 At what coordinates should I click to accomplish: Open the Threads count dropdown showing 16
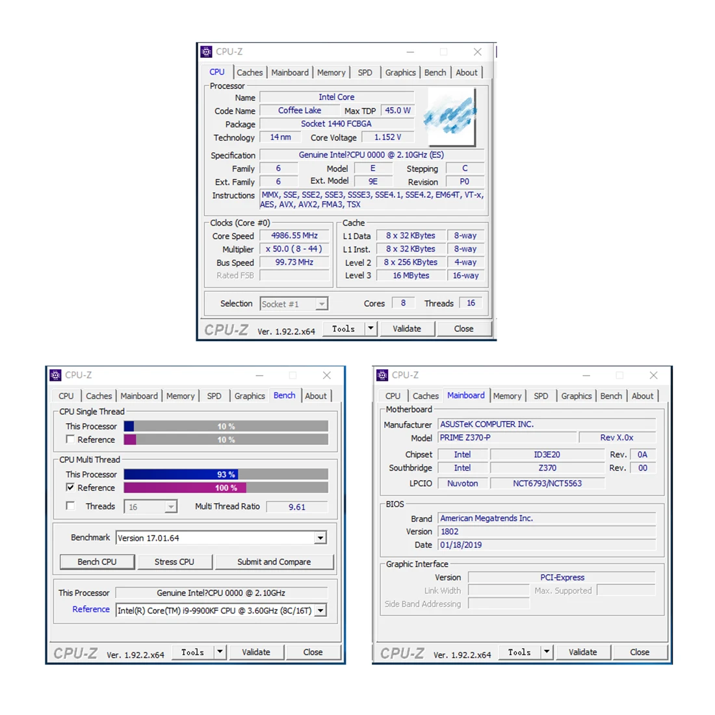click(170, 506)
